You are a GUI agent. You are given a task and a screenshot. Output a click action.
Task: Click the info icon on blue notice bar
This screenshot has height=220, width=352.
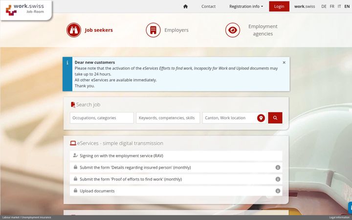click(x=67, y=63)
